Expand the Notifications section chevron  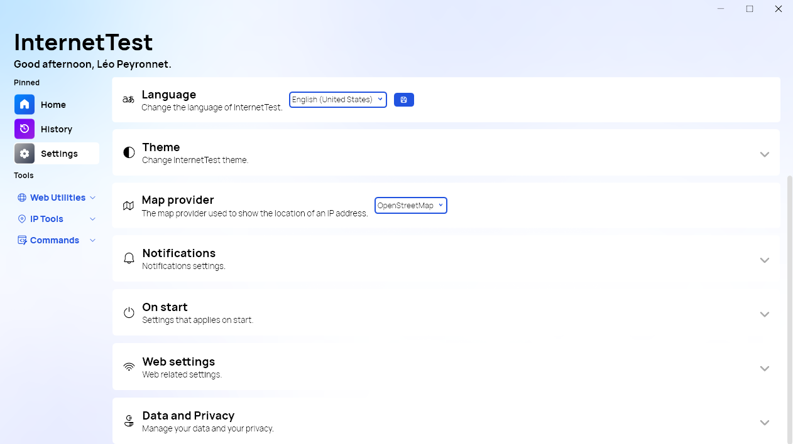[x=765, y=260]
